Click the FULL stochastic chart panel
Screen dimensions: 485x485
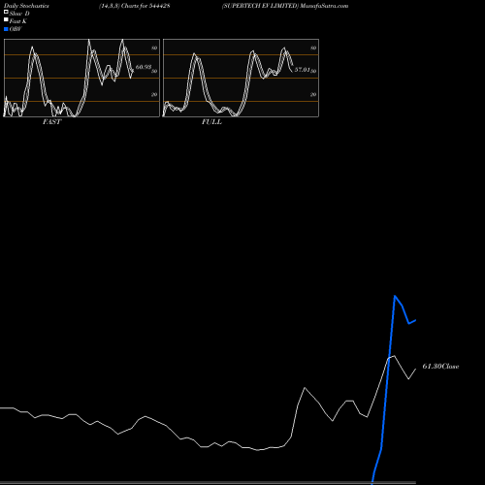click(x=241, y=78)
